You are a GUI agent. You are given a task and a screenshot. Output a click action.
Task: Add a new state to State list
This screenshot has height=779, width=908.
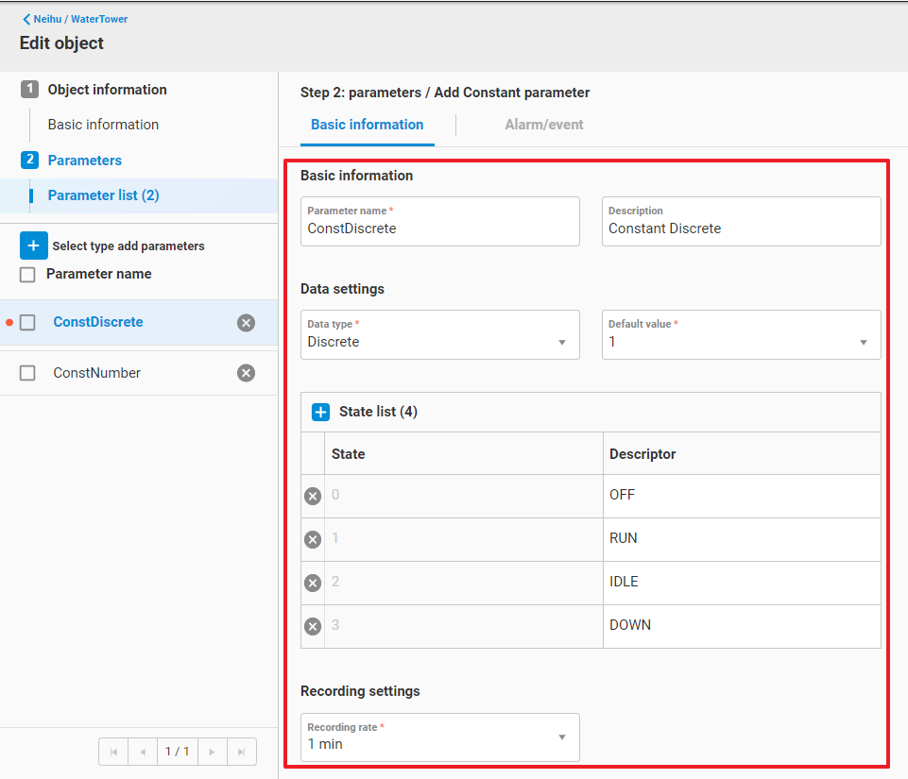point(320,412)
